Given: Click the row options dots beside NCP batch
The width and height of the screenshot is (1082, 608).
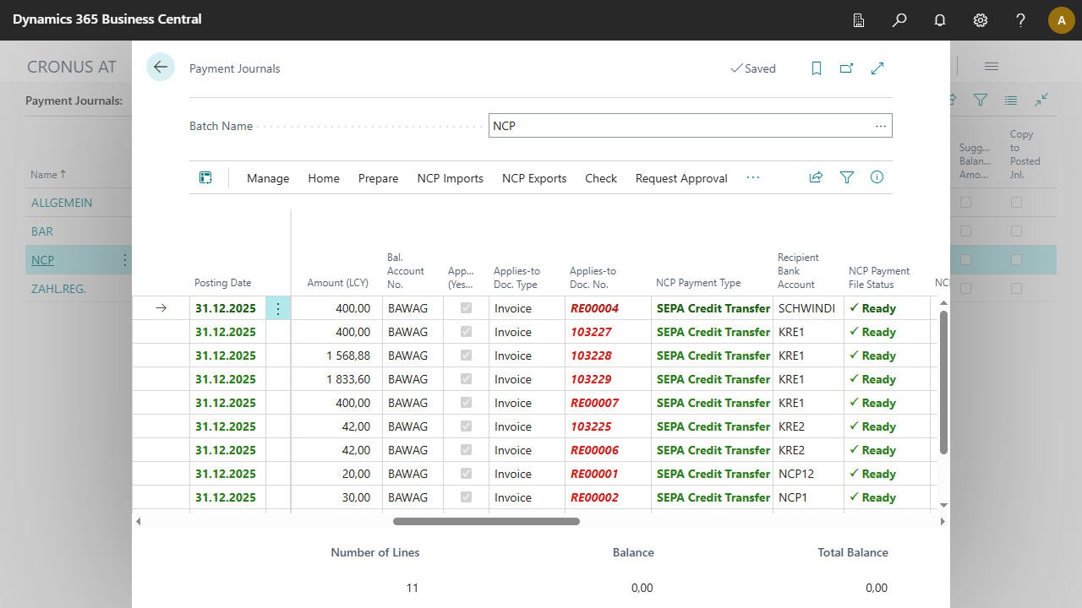Looking at the screenshot, I should (x=125, y=260).
